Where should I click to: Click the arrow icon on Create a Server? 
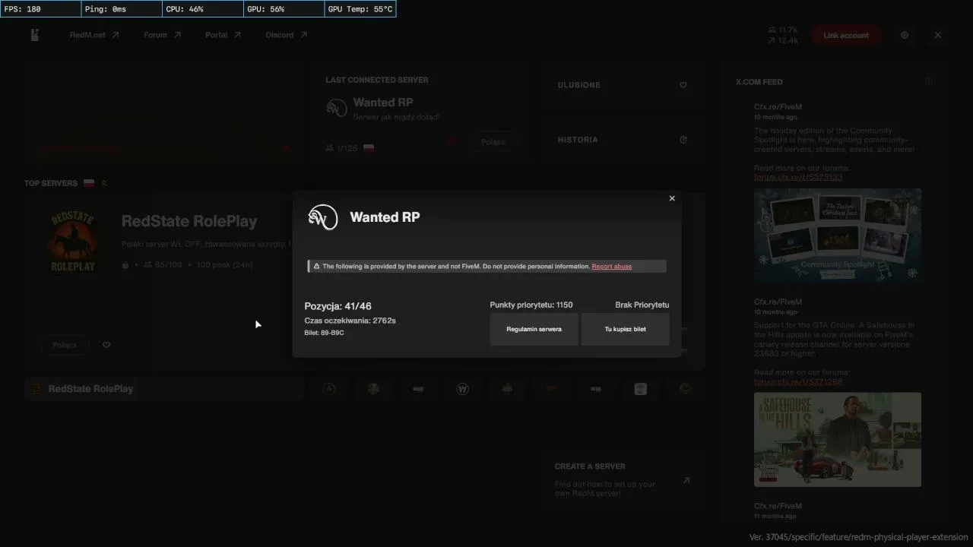686,480
